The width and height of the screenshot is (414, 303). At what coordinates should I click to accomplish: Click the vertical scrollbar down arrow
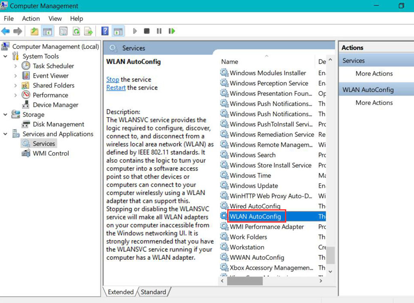click(330, 271)
